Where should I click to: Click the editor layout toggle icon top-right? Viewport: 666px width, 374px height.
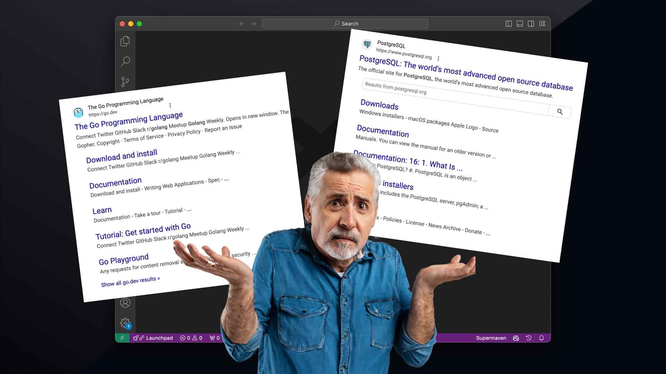(542, 23)
